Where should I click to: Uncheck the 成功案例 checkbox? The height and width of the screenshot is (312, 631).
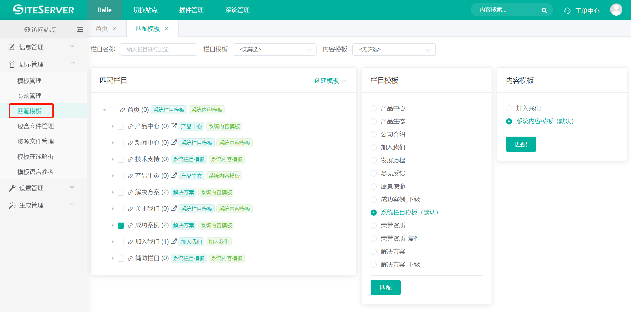click(121, 225)
